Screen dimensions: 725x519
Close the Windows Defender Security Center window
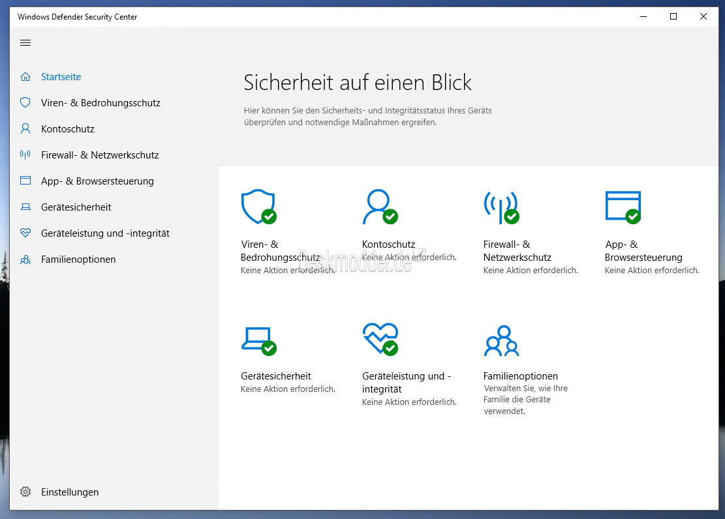703,17
